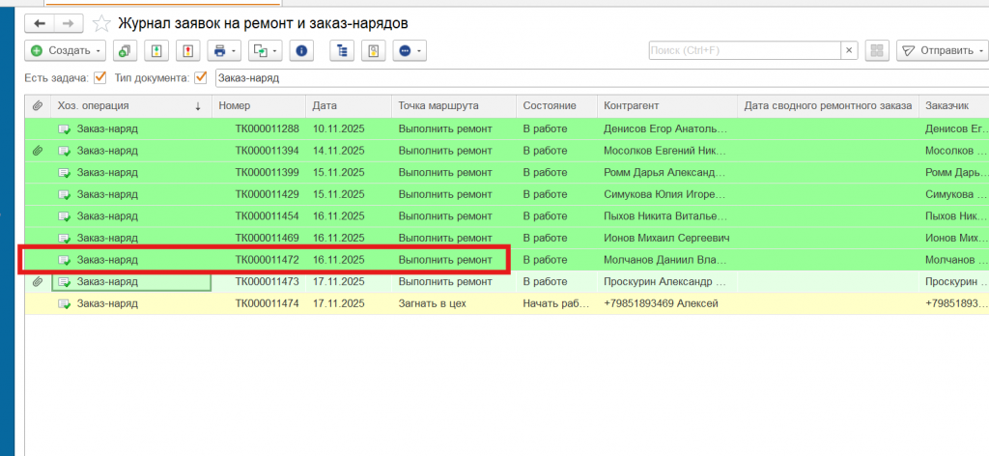Expand the "Отправить" dropdown
Image resolution: width=989 pixels, height=456 pixels.
(x=942, y=50)
